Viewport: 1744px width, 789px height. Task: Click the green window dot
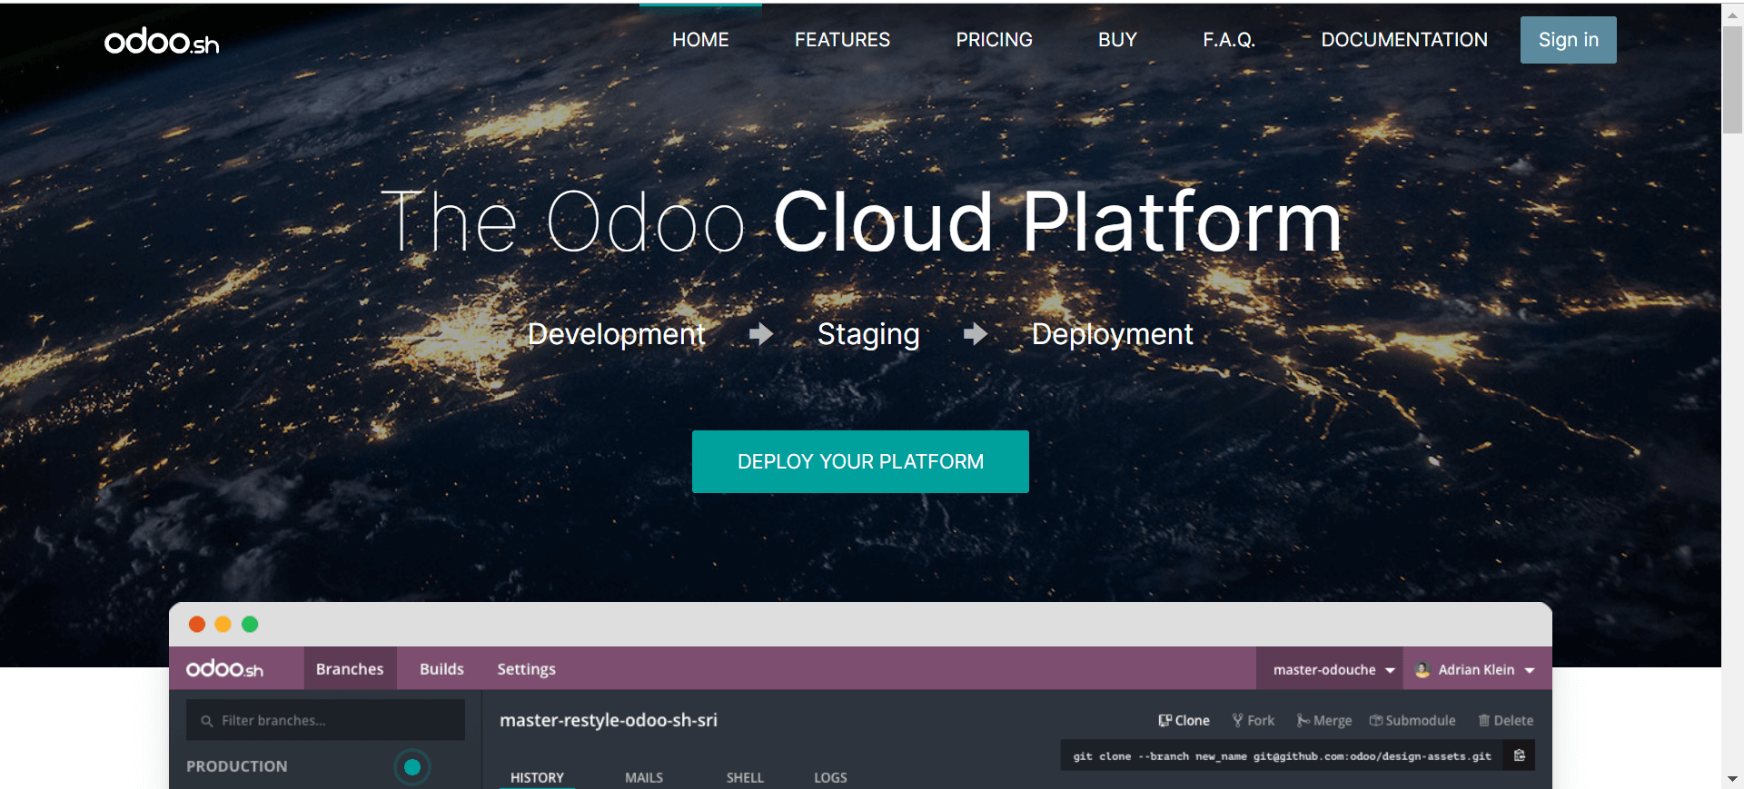tap(250, 624)
